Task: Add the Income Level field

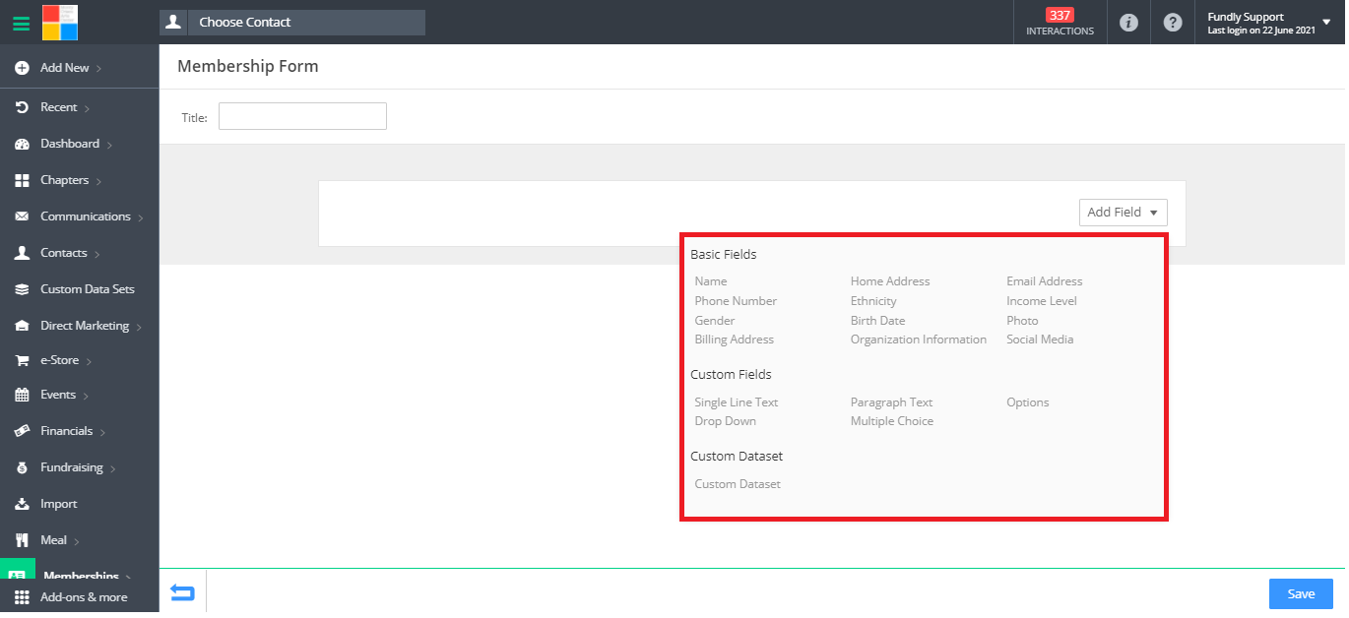Action: pos(1042,301)
